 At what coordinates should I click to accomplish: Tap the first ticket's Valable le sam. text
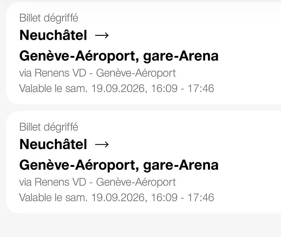[53, 88]
